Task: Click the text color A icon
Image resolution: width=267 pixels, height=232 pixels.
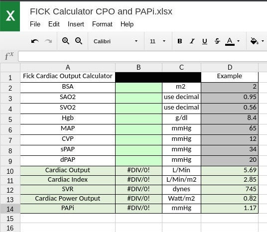Action: pos(230,41)
